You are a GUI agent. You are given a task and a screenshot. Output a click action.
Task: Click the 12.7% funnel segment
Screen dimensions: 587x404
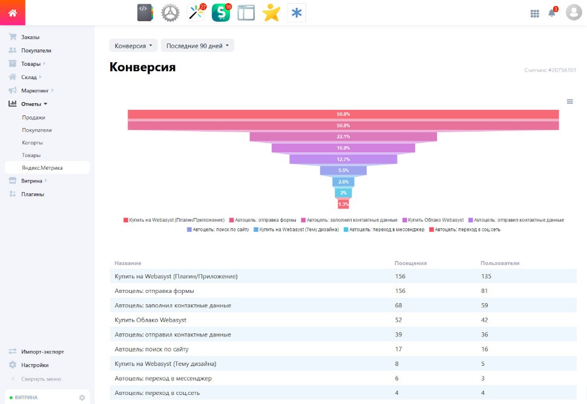[343, 159]
